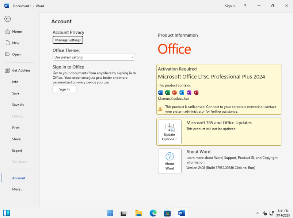Image resolution: width=293 pixels, height=218 pixels.
Task: Select Save As in the sidebar
Action: pos(18,105)
